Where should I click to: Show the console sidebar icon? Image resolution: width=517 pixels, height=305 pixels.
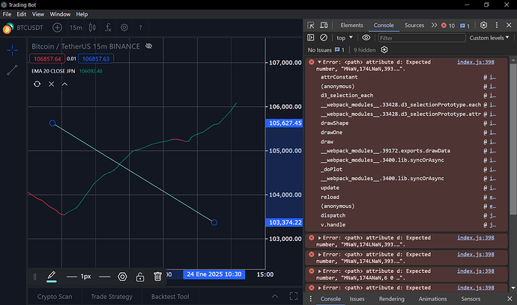coord(311,37)
